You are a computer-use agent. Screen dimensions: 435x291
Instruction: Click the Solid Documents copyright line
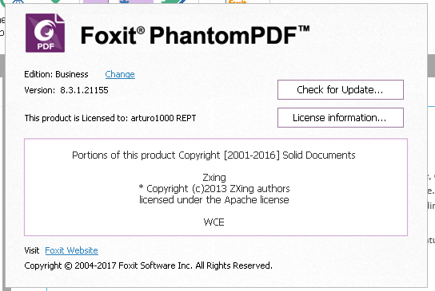[214, 155]
